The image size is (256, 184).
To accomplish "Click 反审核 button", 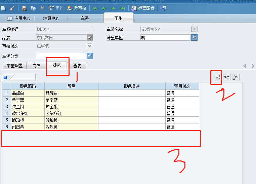I will coord(77,8).
